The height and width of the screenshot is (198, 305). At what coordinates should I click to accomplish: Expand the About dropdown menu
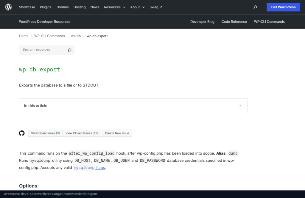tap(137, 7)
